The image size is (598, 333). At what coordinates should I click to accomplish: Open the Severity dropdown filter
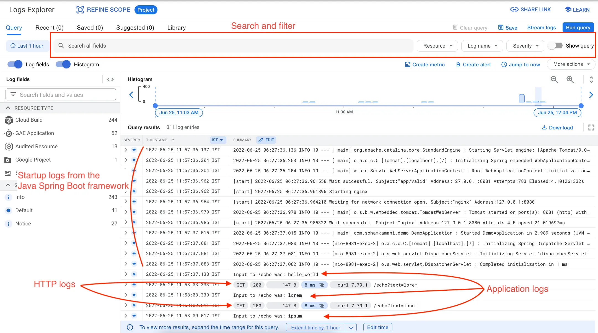point(525,46)
